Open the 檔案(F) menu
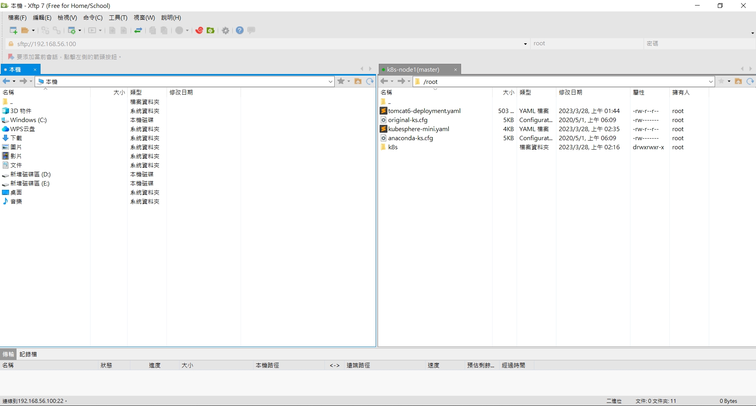Viewport: 756px width, 406px height. pos(17,18)
